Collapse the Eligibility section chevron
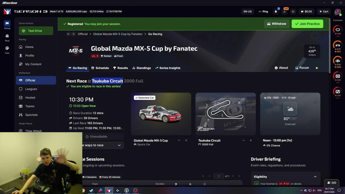The image size is (345, 194). click(x=315, y=177)
